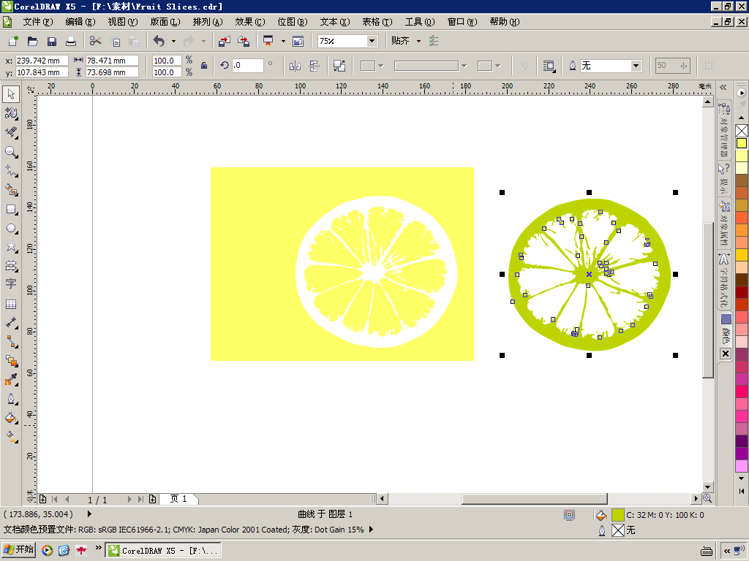The height and width of the screenshot is (561, 749).
Task: Select the Ellipse tool
Action: 10,229
